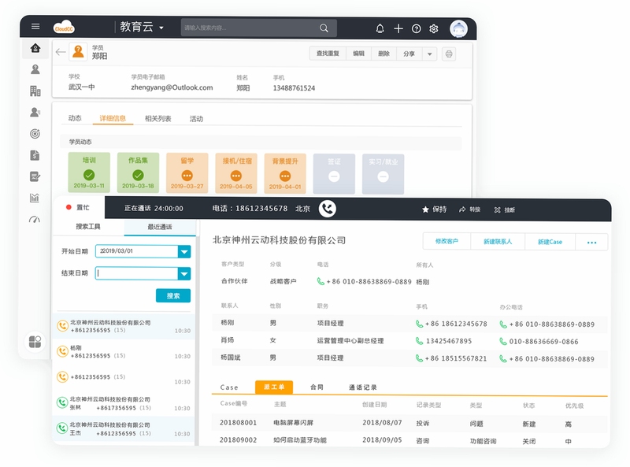This screenshot has width=630, height=467.
Task: Open the 结束日期 dropdown arrow
Action: click(184, 274)
